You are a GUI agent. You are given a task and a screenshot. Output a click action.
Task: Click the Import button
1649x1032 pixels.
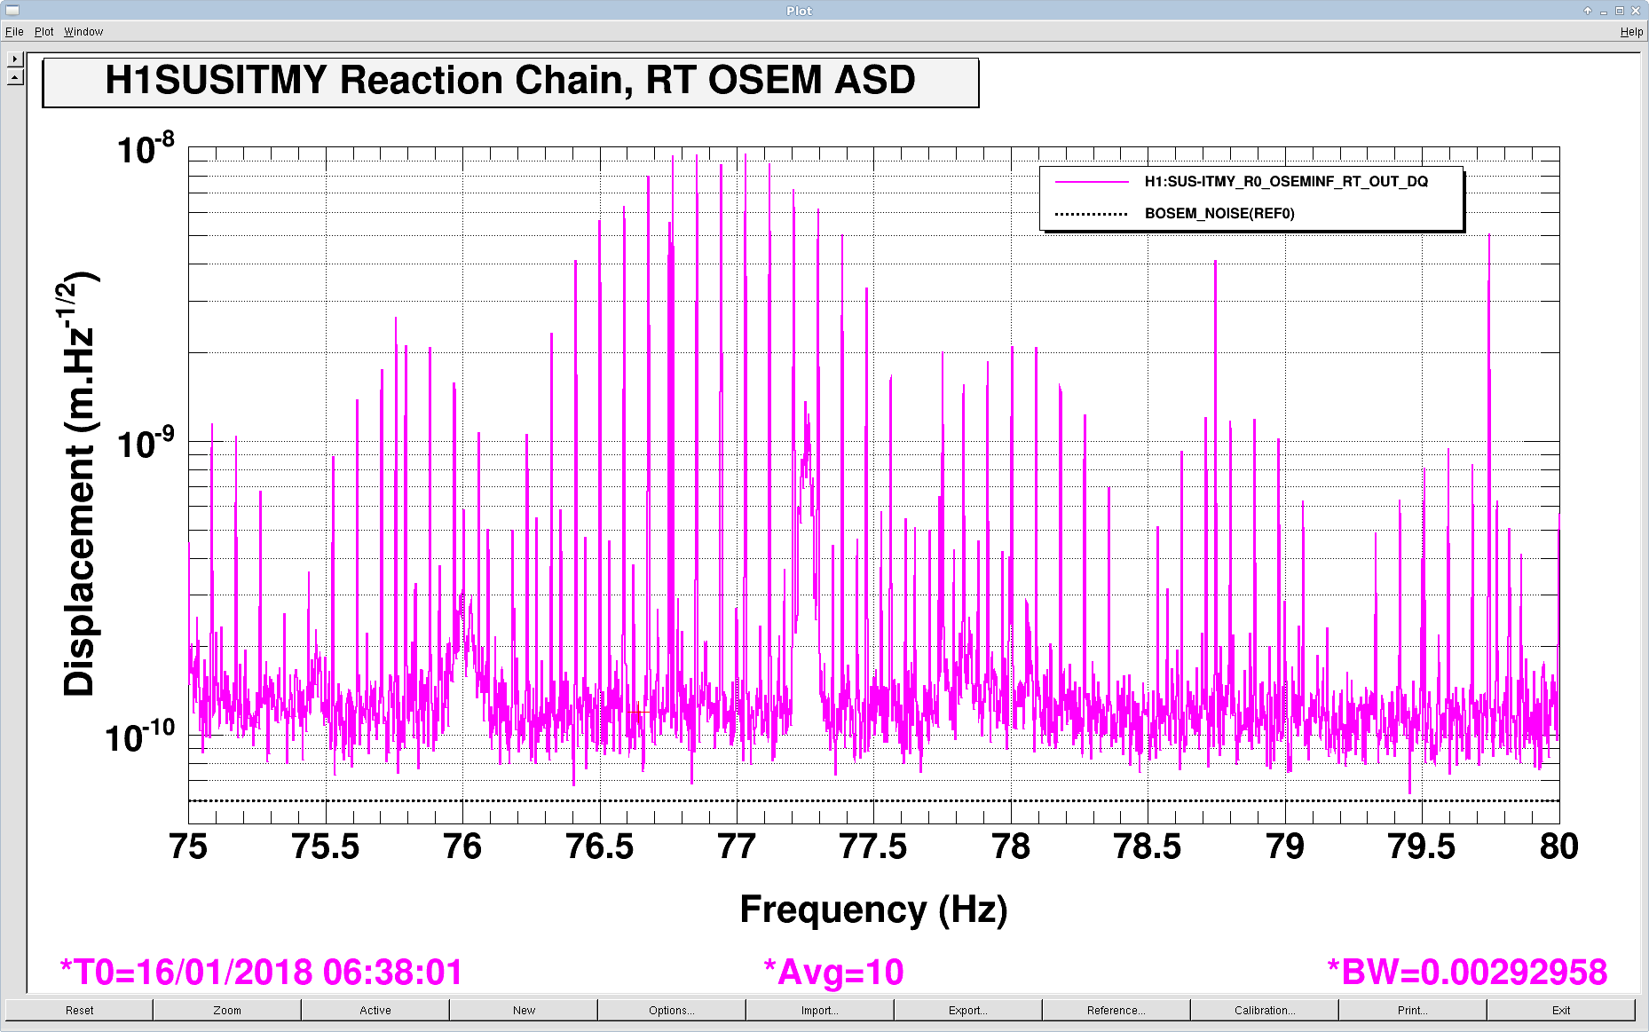pyautogui.click(x=819, y=1010)
